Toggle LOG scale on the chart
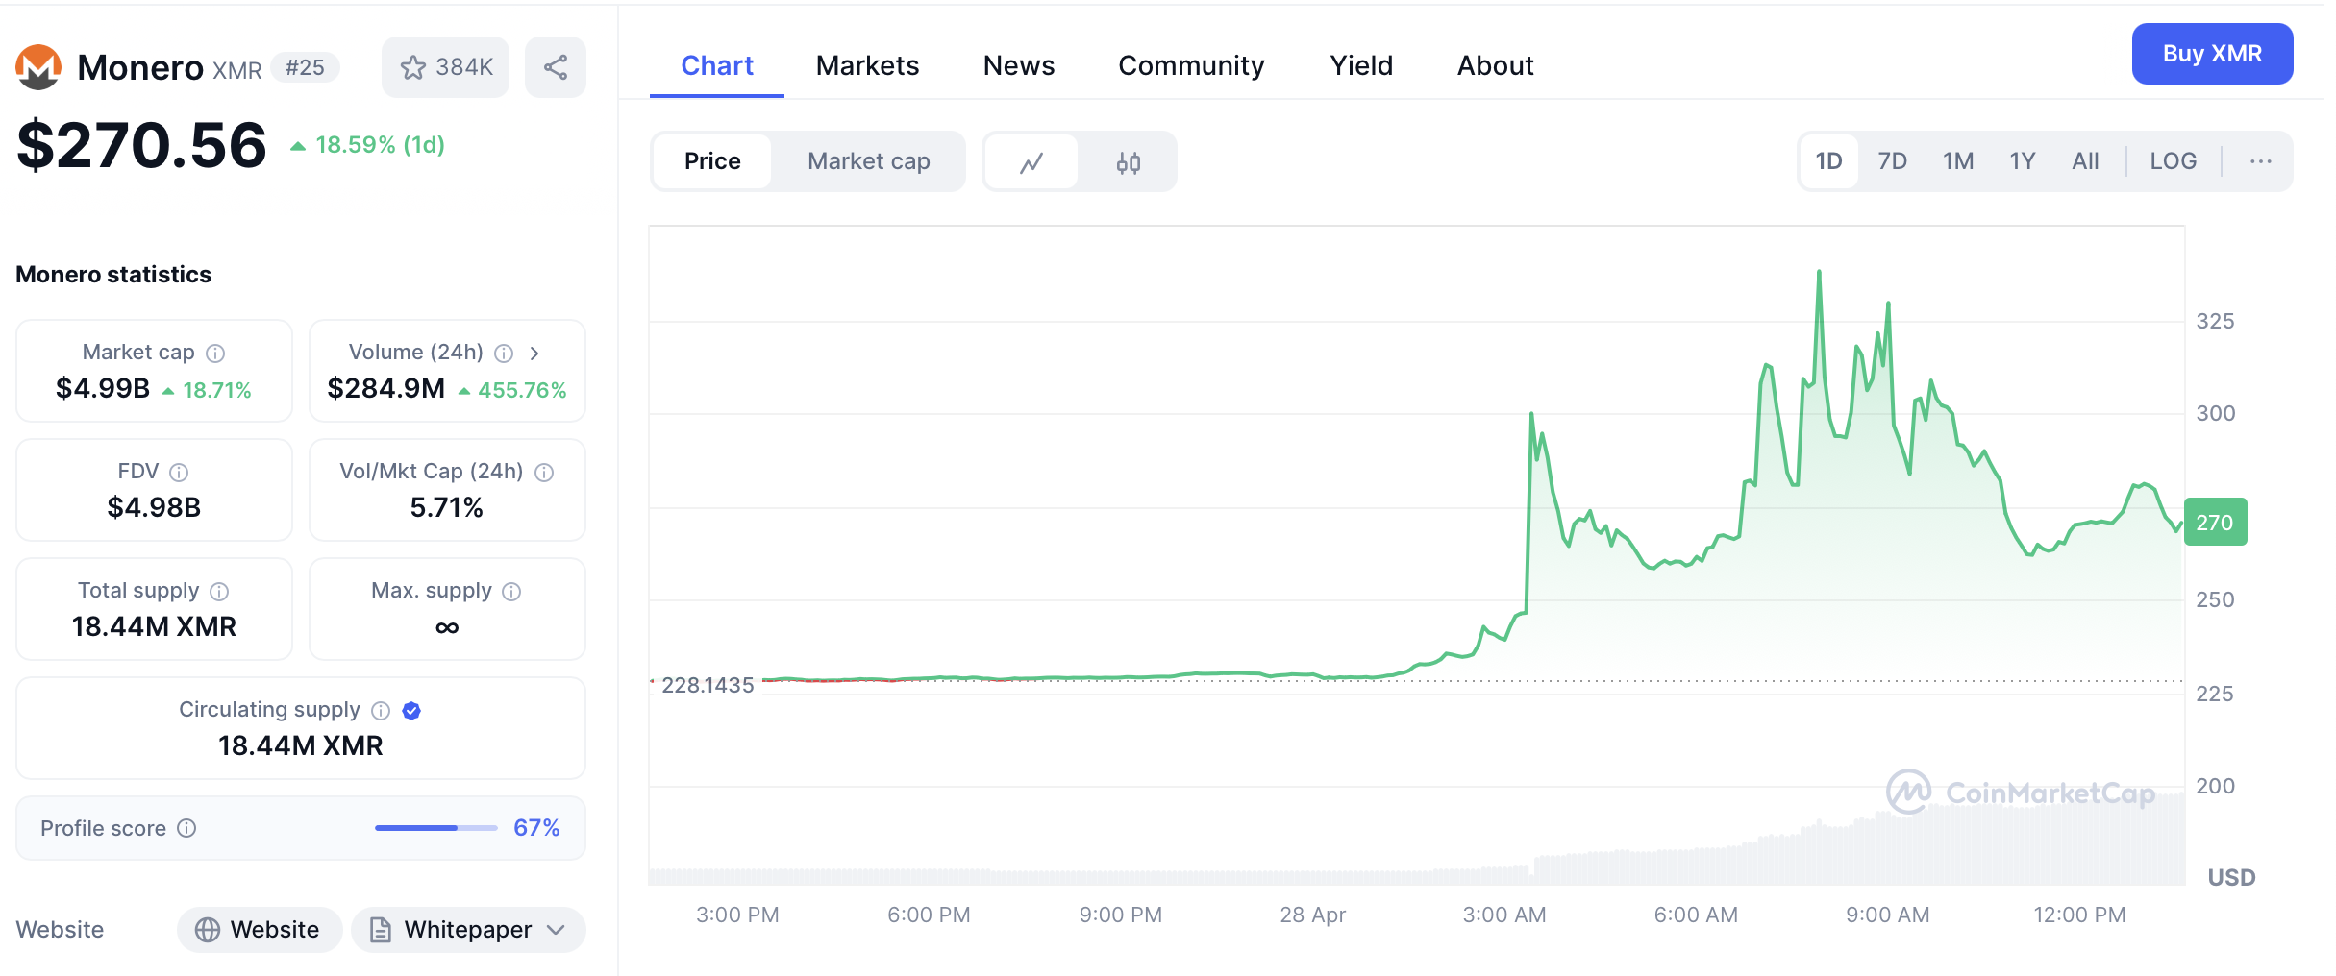 (x=2173, y=161)
